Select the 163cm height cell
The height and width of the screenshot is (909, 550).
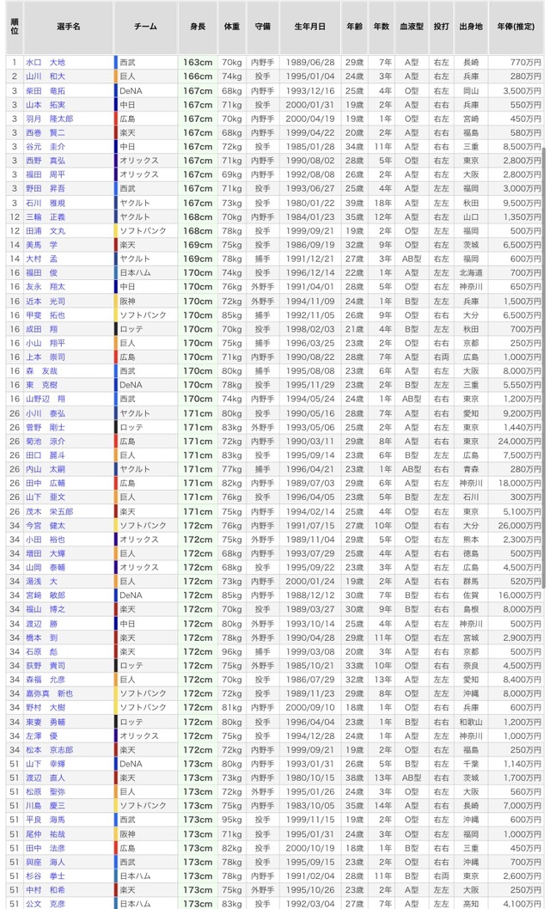click(x=198, y=63)
